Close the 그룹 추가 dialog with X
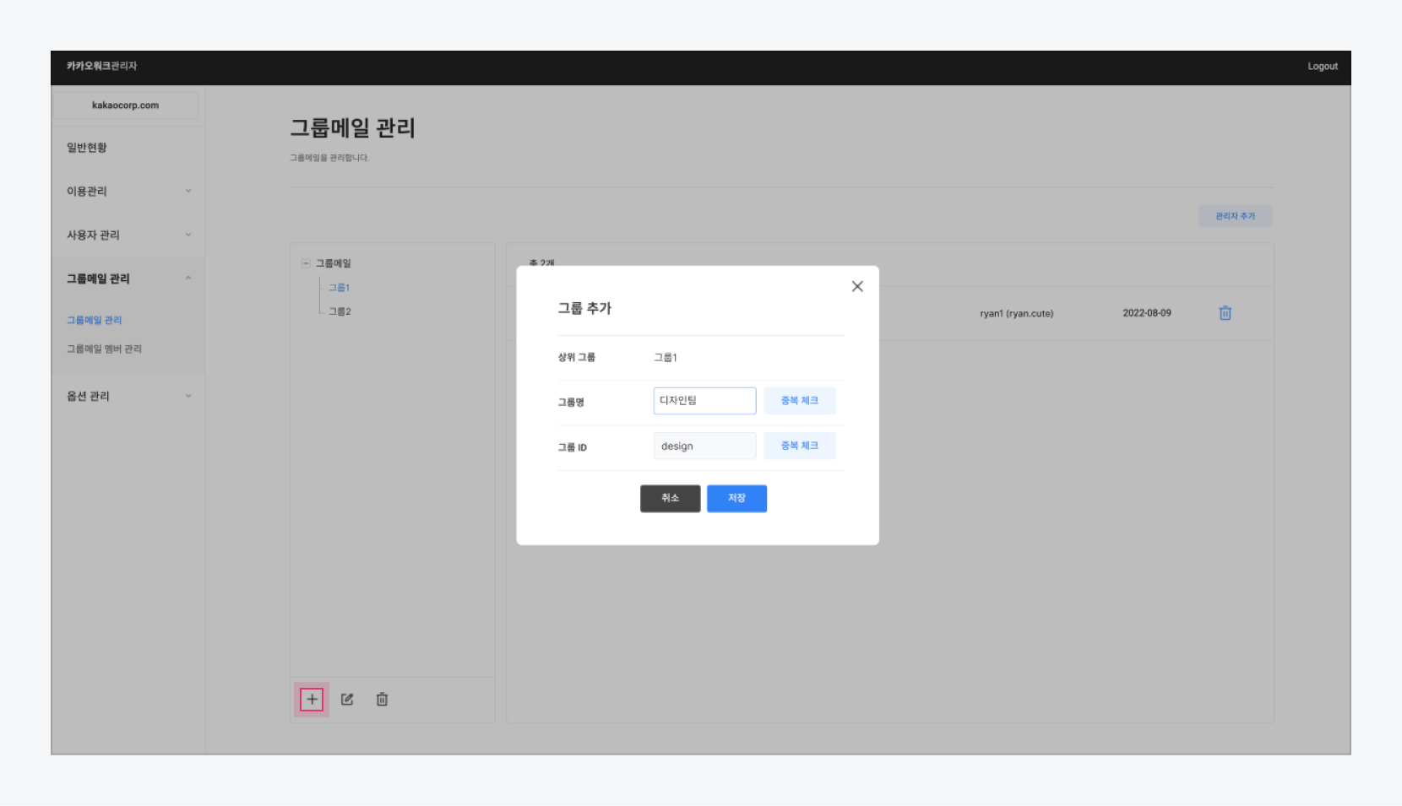Screen dimensions: 1402x806 [x=857, y=286]
